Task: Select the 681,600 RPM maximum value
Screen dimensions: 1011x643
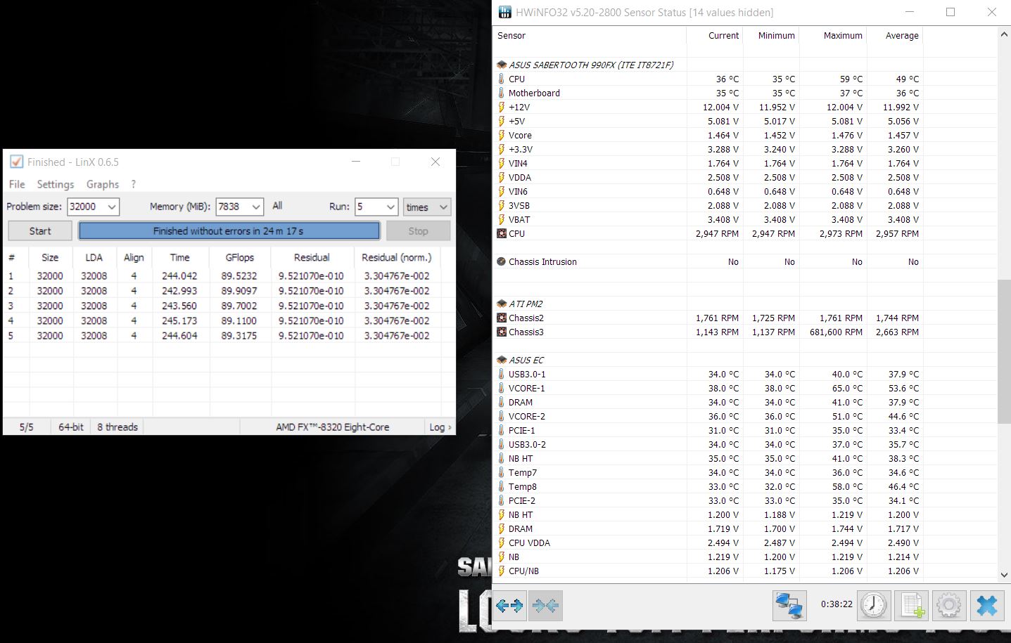Action: click(x=836, y=332)
